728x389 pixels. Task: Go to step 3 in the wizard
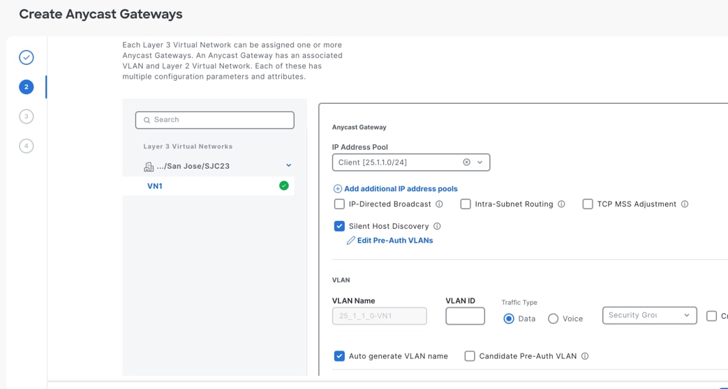coord(27,116)
